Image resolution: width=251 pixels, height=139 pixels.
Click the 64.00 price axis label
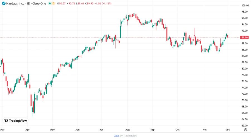click(245, 119)
